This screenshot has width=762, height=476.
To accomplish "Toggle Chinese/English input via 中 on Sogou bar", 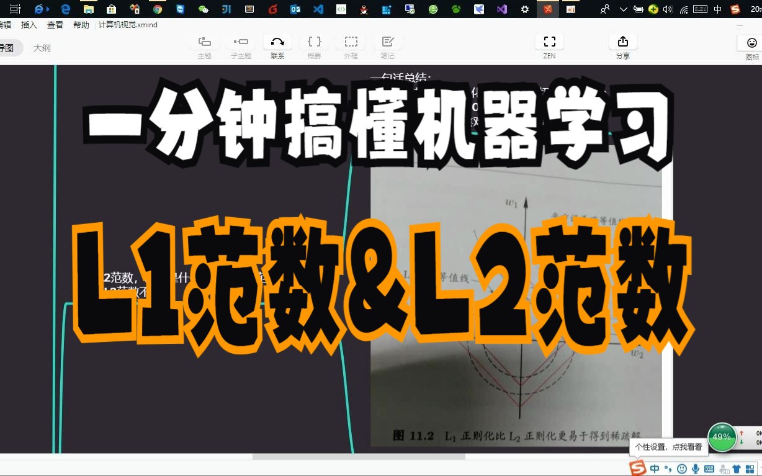I will [654, 469].
